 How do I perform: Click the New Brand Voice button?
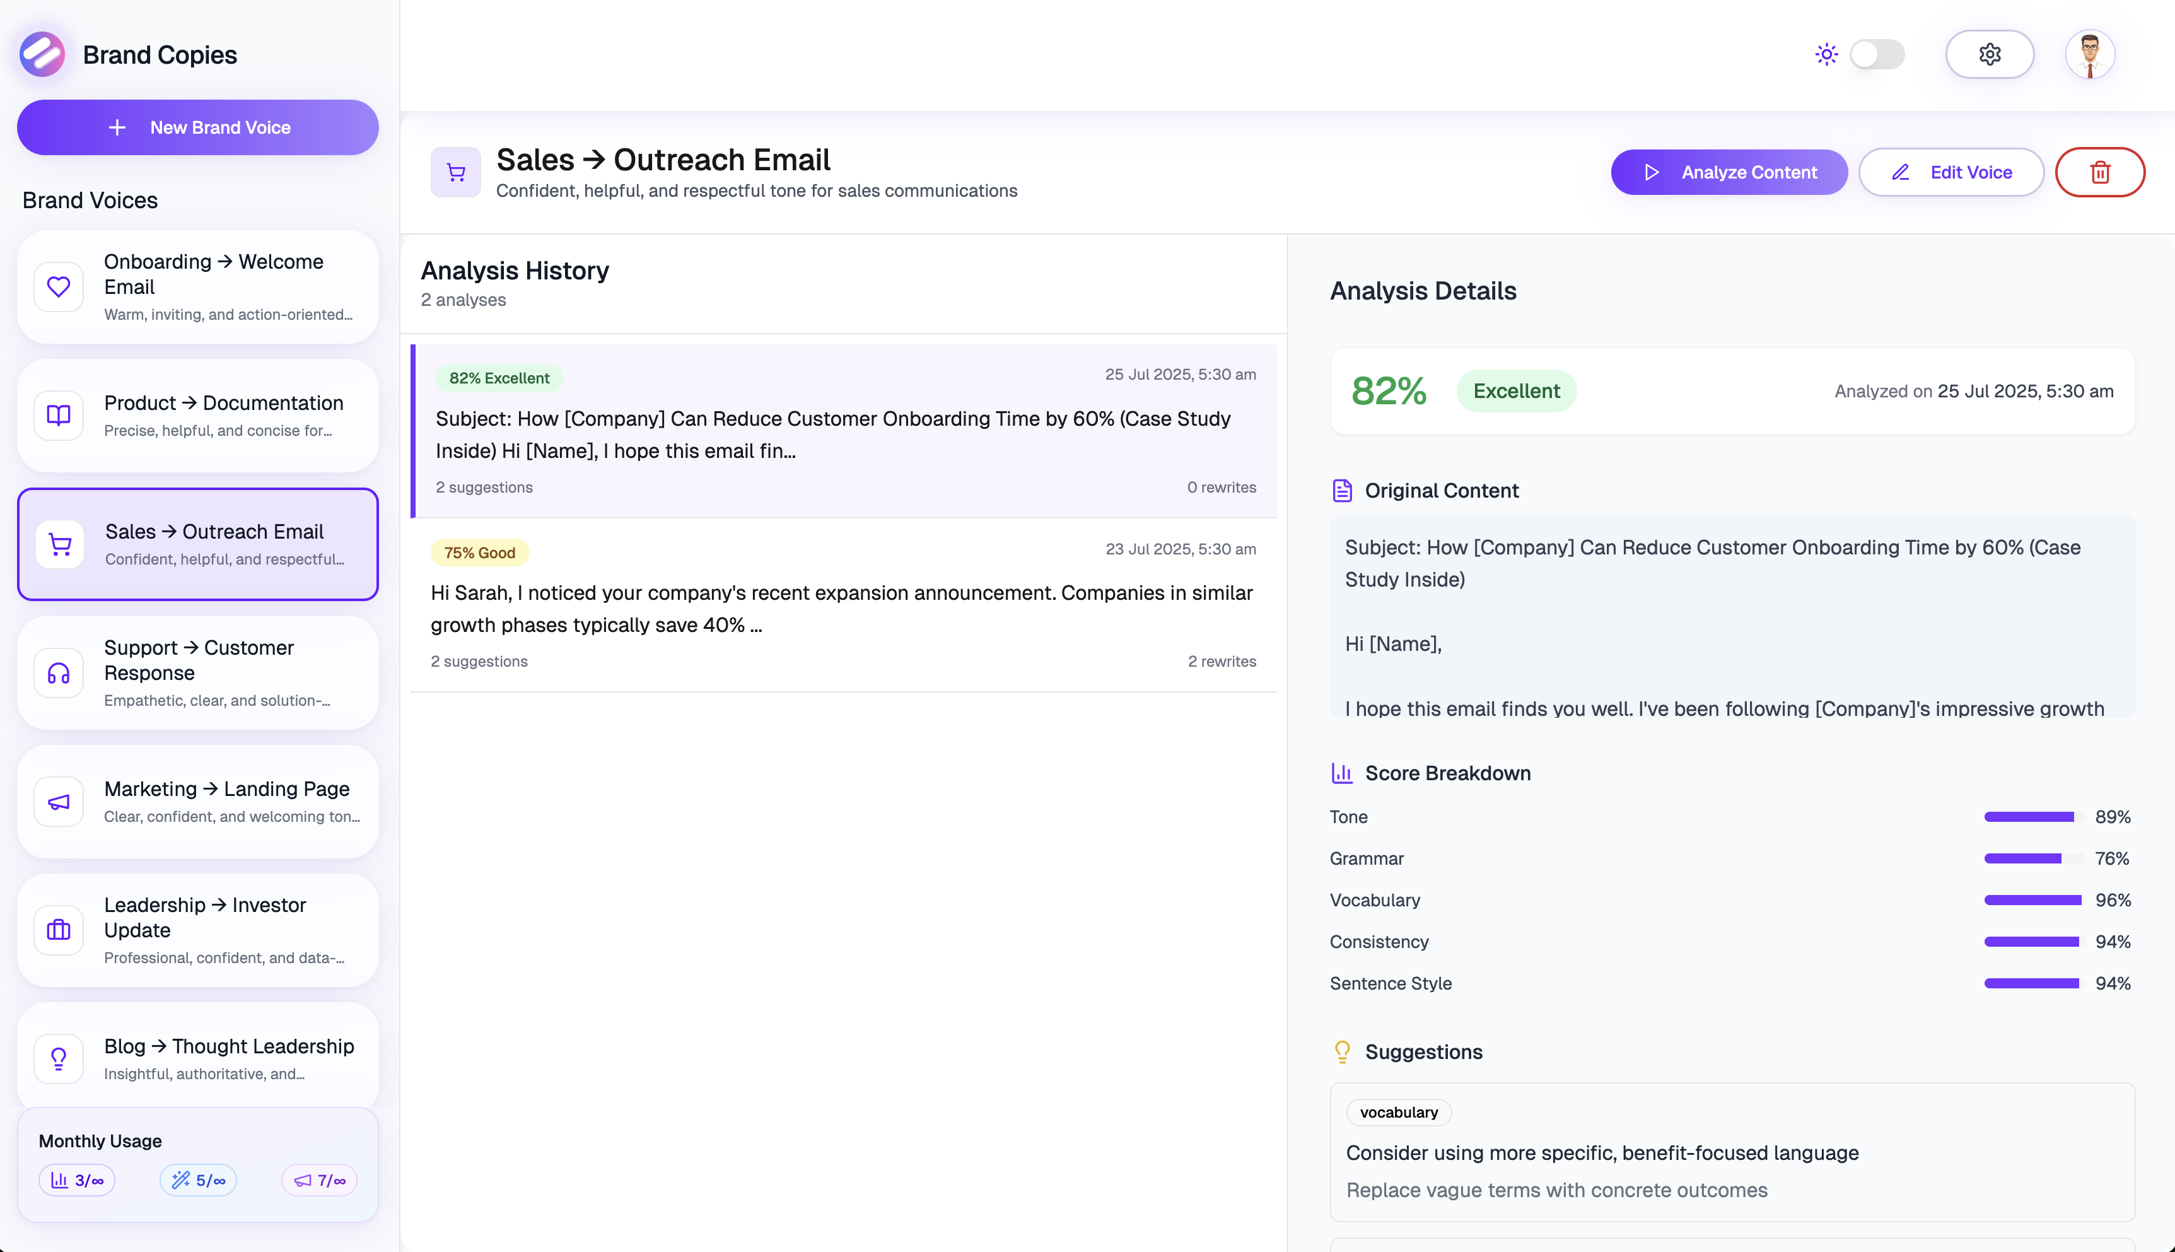(x=197, y=127)
